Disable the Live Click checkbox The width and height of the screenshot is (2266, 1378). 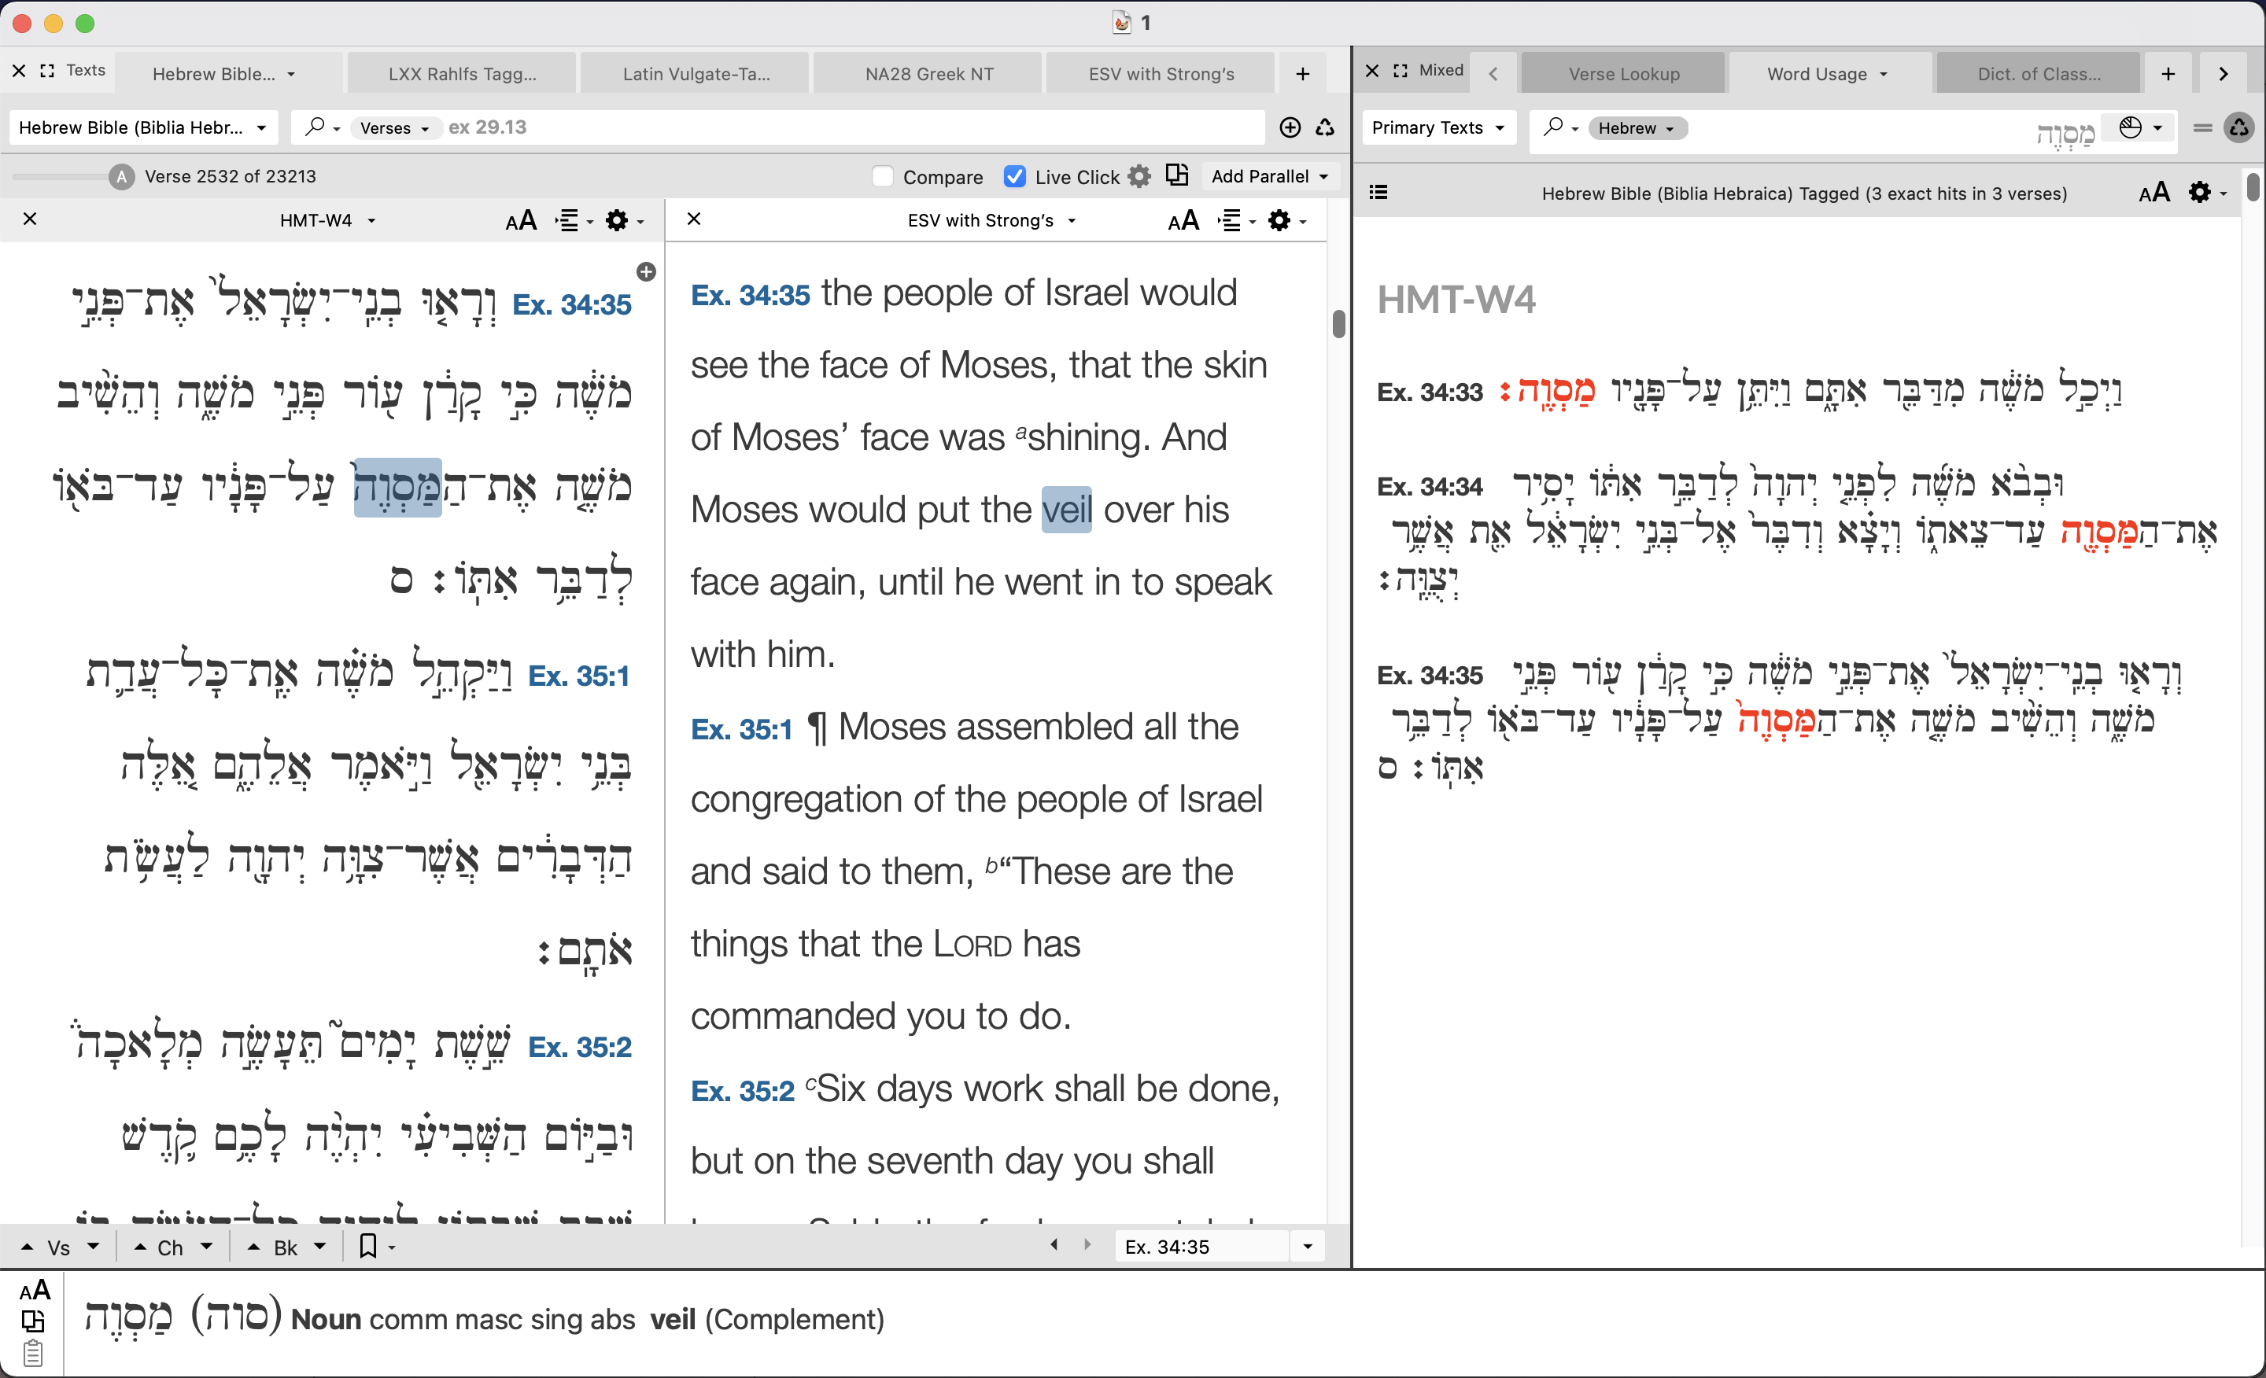click(x=1014, y=176)
